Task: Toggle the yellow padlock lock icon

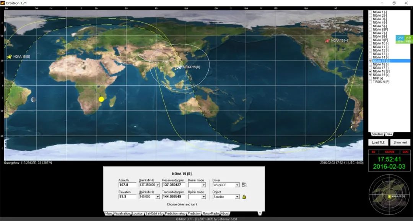Action: tap(244, 197)
